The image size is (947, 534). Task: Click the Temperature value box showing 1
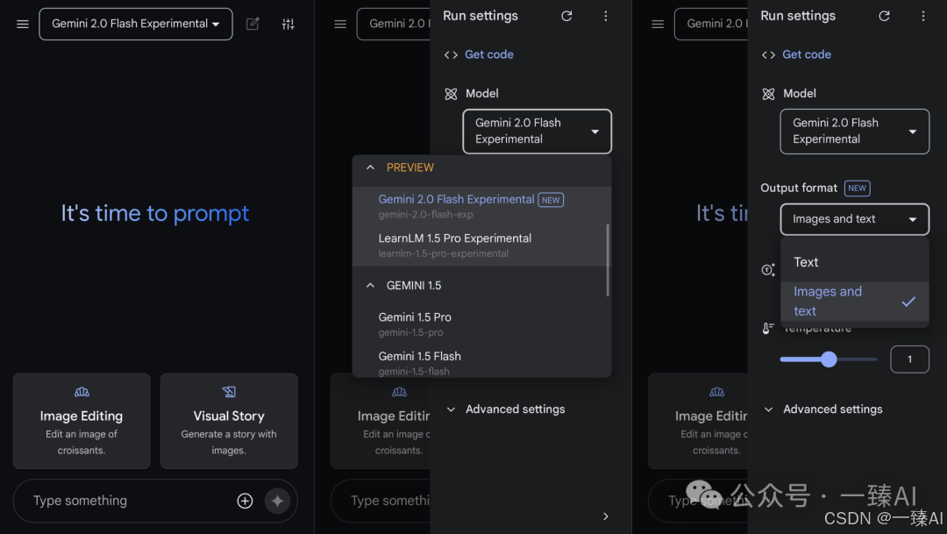(909, 360)
